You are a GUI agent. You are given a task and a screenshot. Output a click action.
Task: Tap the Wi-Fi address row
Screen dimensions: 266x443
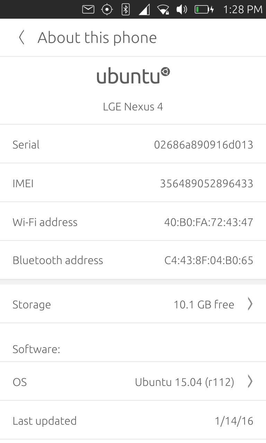[x=133, y=222]
